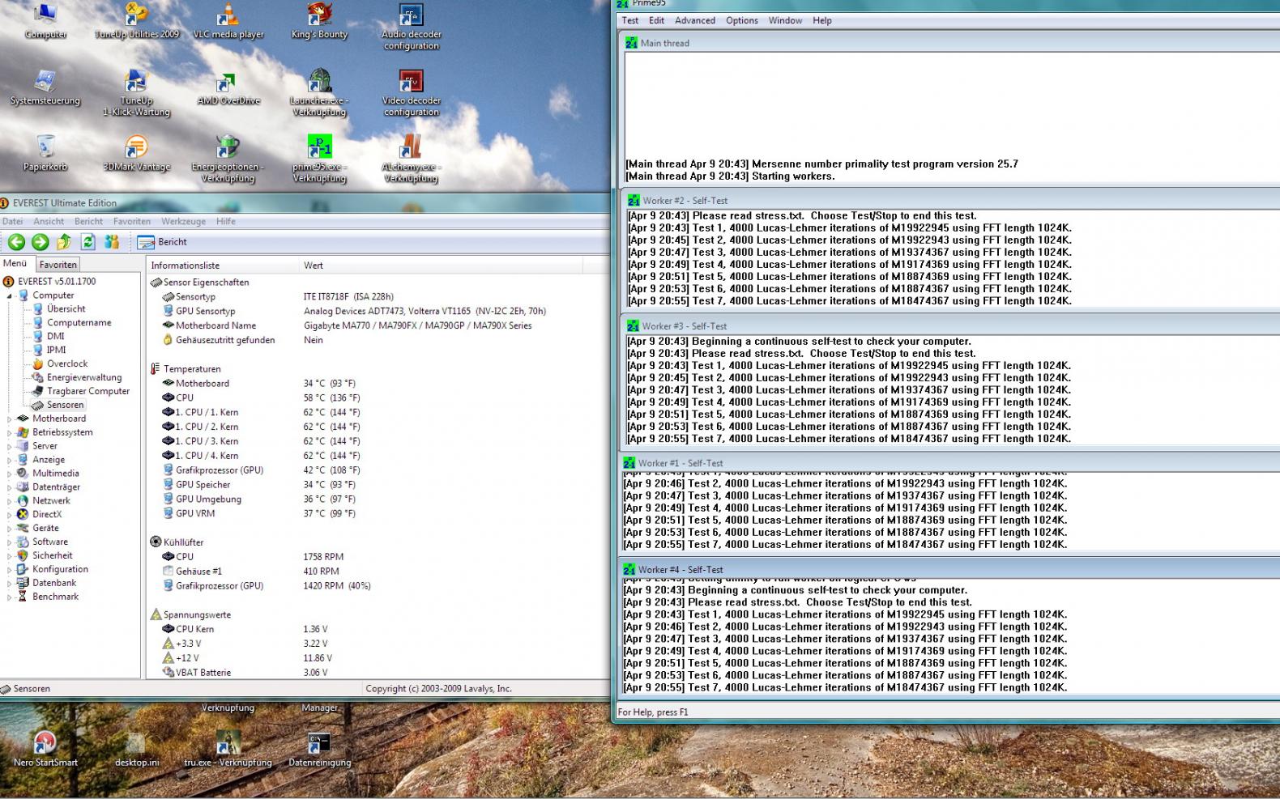The image size is (1280, 799).
Task: Launch TuneUp Utilities 2009 desktop icon
Action: (x=136, y=21)
